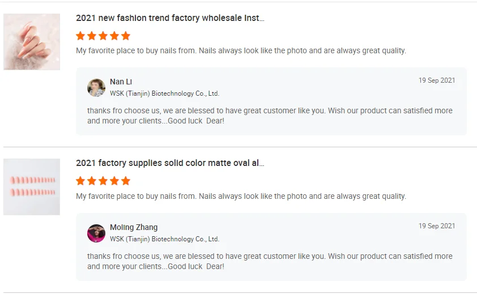This screenshot has height=294, width=477.
Task: Click the company name under Nan Li
Action: tap(164, 93)
